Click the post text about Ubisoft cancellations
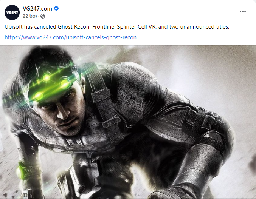This screenshot has height=199, width=256. [x=117, y=27]
